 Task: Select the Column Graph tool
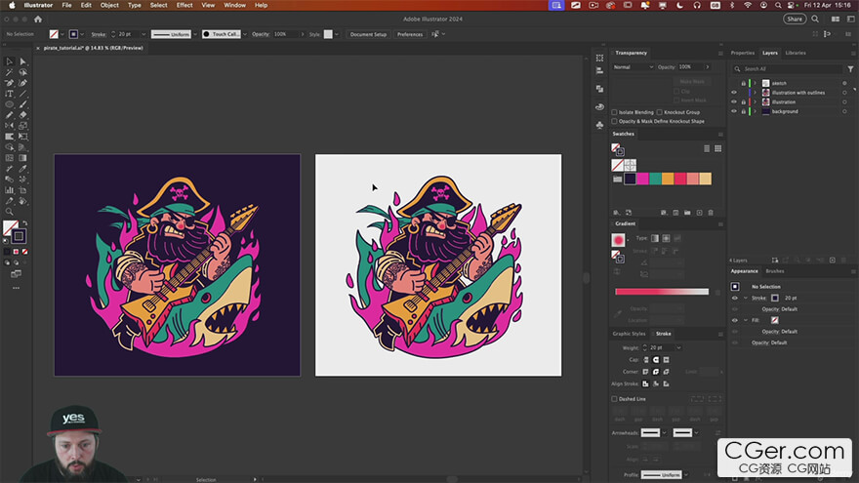[10, 190]
